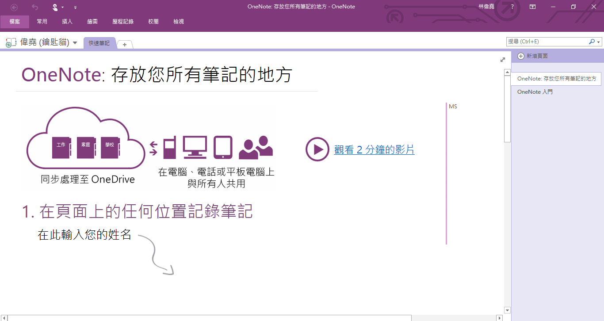This screenshot has width=604, height=321.
Task: Open the 觀看 2 分鐘的影片 link
Action: [374, 150]
